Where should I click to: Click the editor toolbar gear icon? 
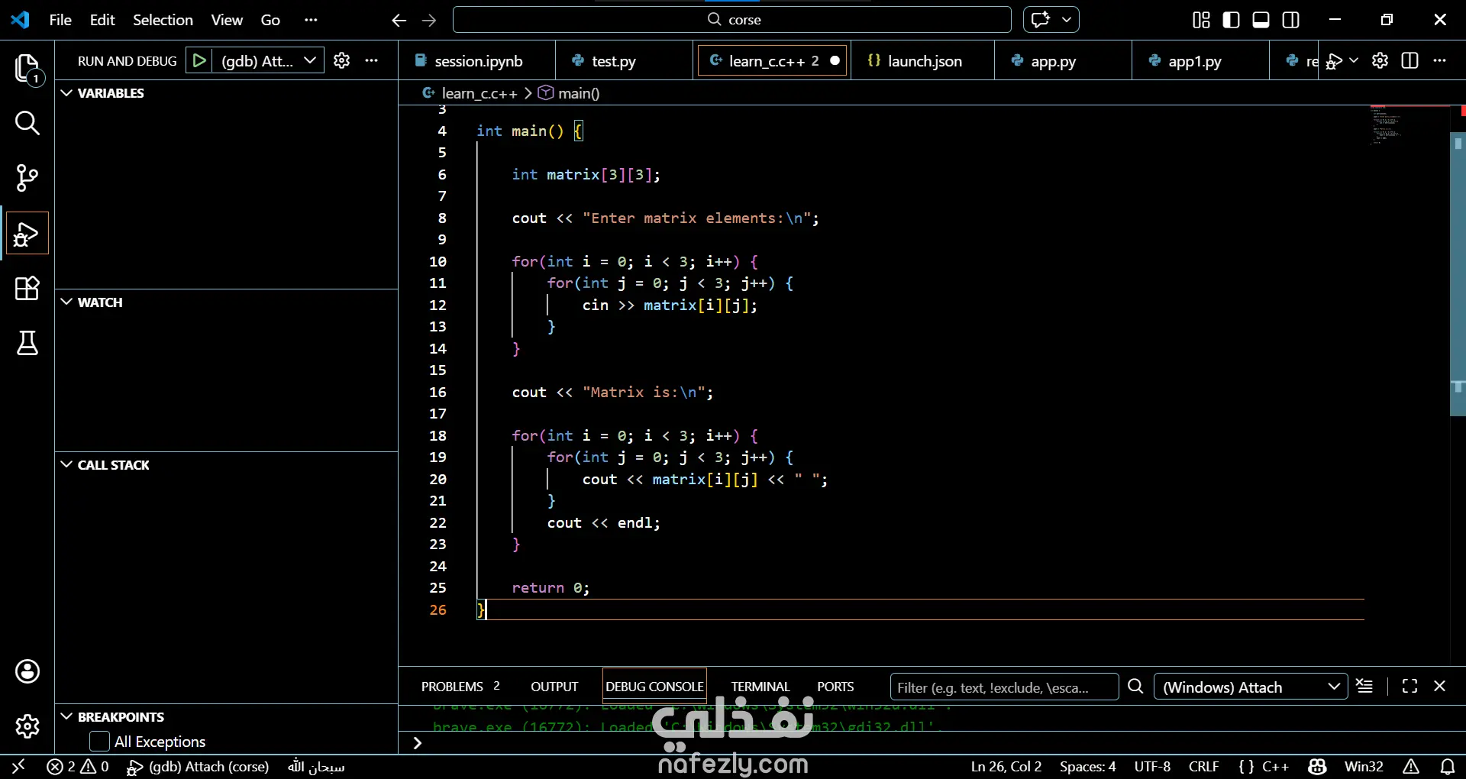[1380, 60]
